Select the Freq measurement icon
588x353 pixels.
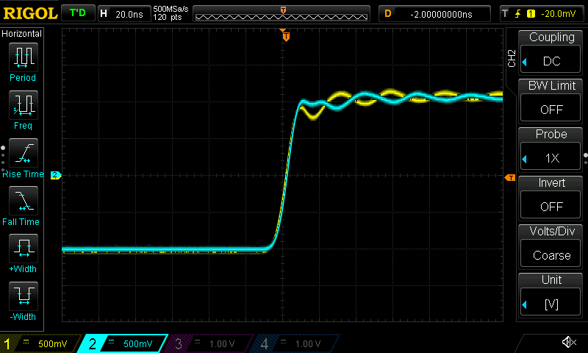24,104
